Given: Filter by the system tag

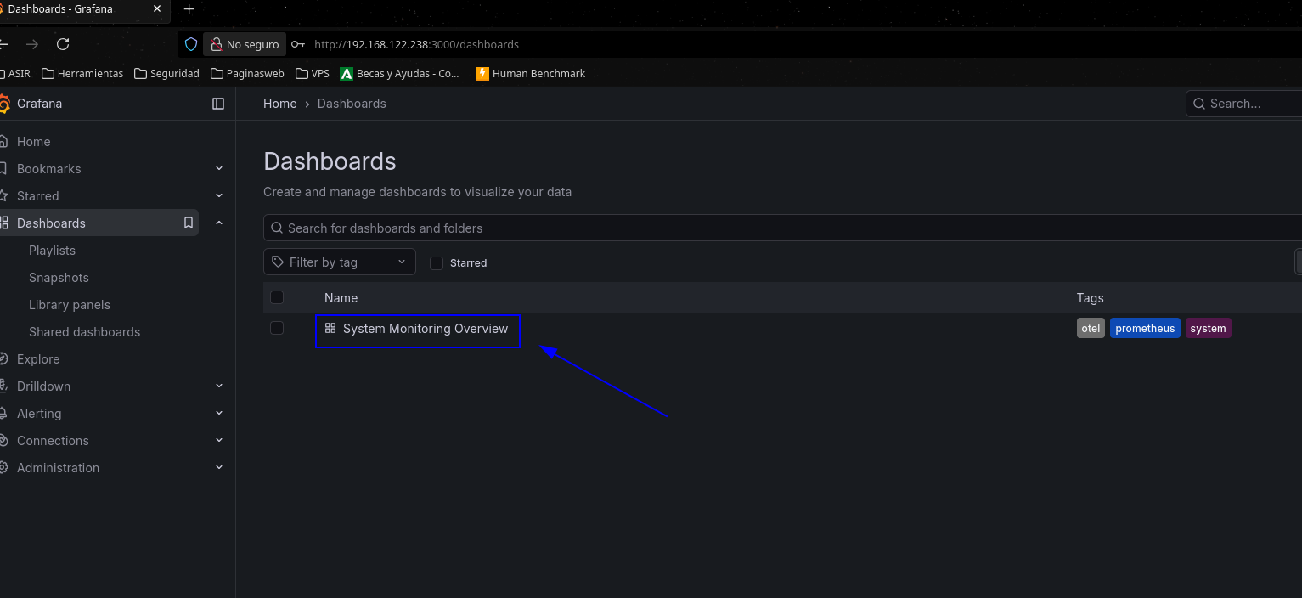Looking at the screenshot, I should (1209, 329).
